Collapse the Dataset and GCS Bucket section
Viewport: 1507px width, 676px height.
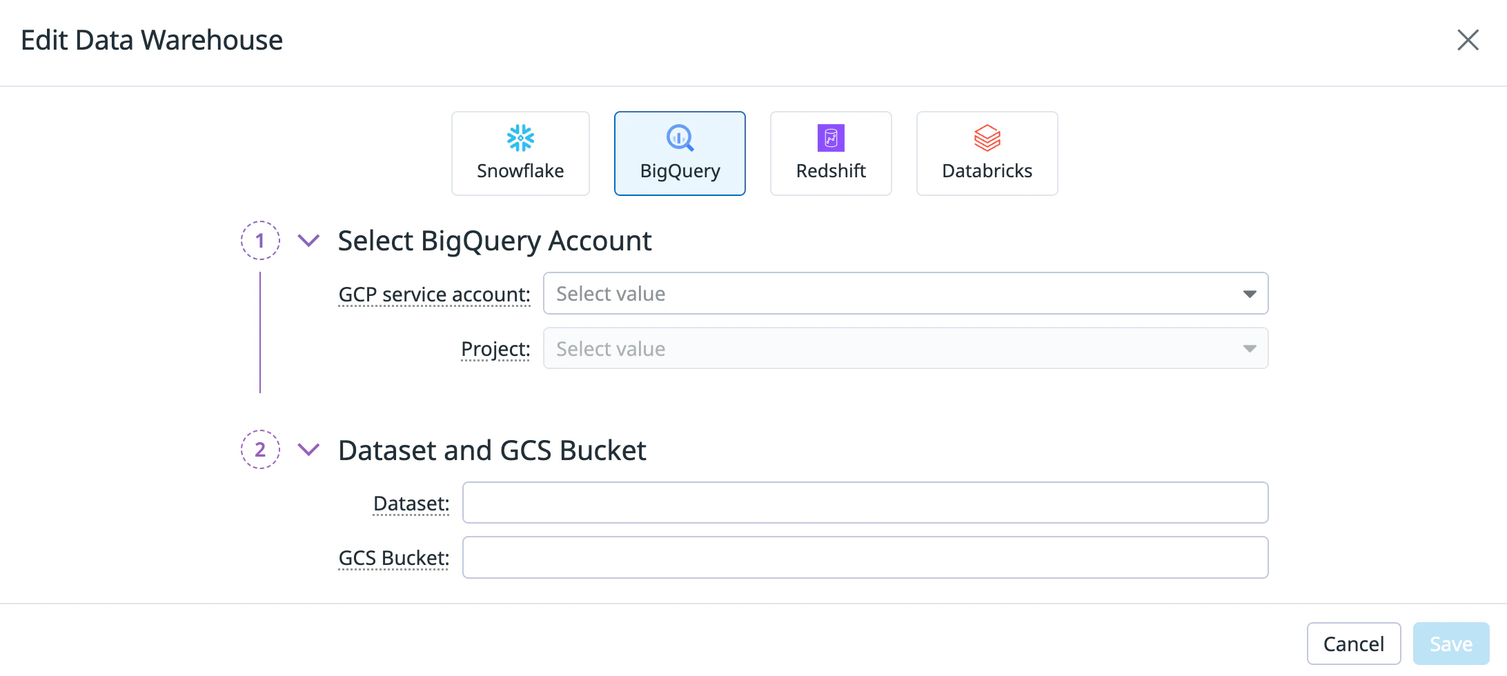pos(308,450)
